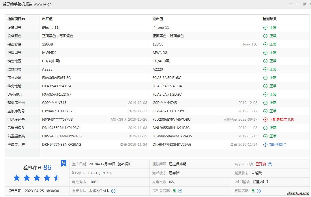Restore the 爱思助手验机报告 window size

(x=304, y=4)
